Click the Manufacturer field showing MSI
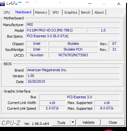The image size is (127, 131). coord(73,24)
